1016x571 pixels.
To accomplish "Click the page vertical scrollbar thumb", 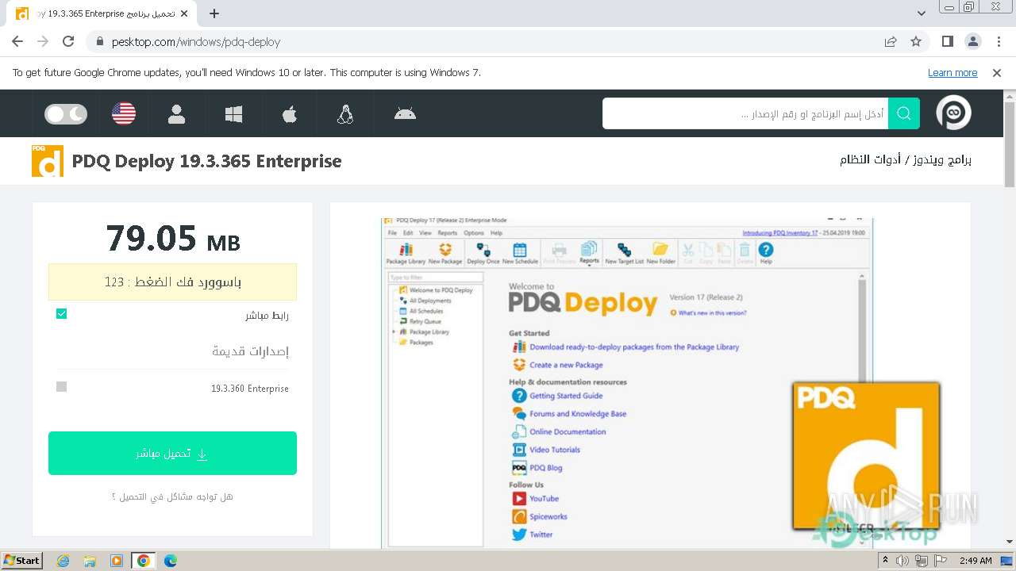I will (1010, 144).
